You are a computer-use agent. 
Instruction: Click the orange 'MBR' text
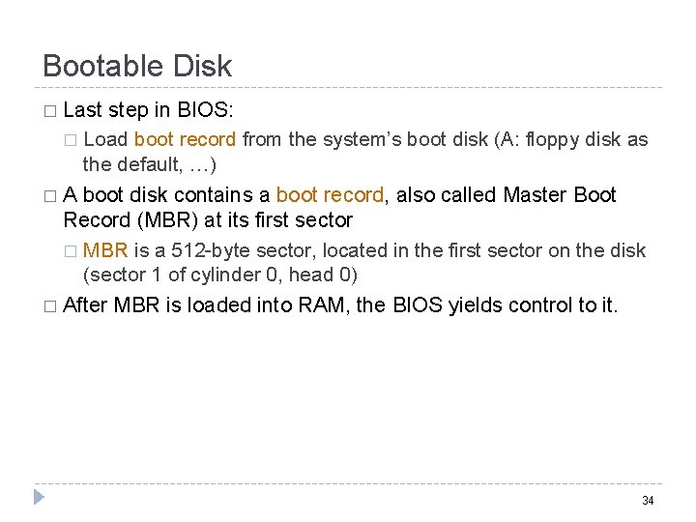point(105,250)
